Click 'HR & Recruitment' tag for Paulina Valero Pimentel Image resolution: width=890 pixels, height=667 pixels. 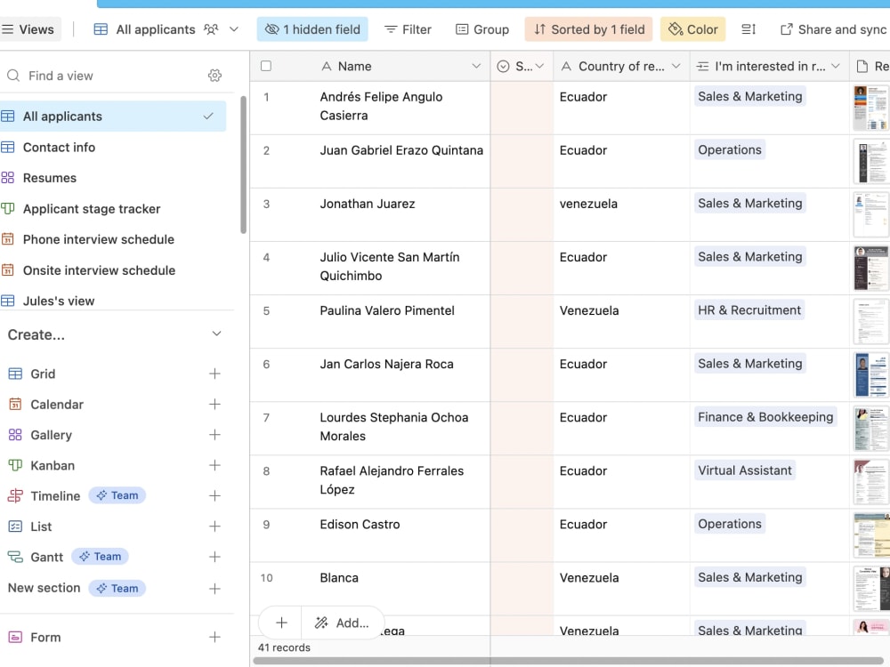click(x=749, y=310)
